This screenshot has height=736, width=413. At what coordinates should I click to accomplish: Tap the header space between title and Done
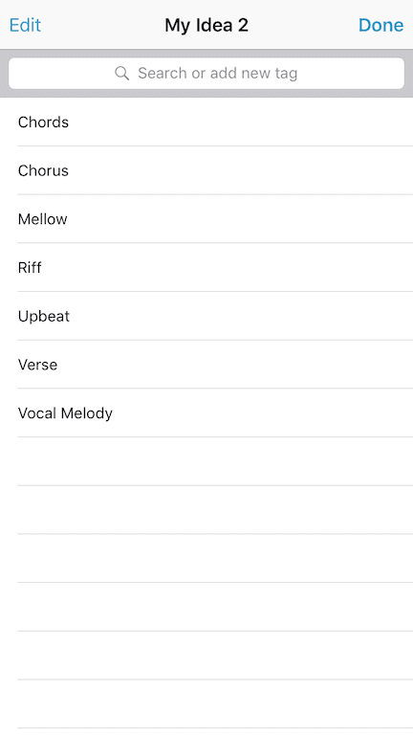(x=303, y=25)
